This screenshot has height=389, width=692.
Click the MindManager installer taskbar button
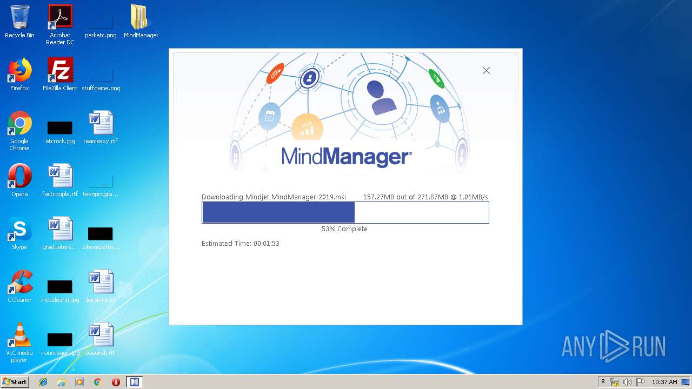coord(134,382)
